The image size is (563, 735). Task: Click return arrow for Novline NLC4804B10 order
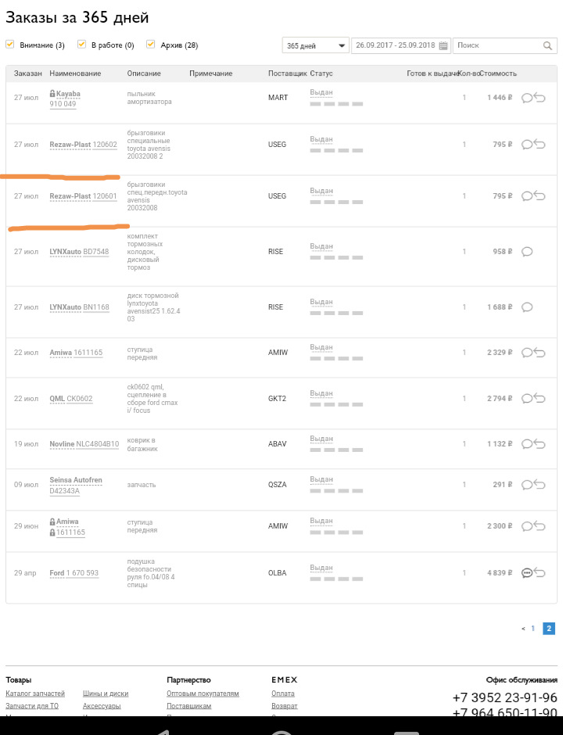[x=540, y=444]
